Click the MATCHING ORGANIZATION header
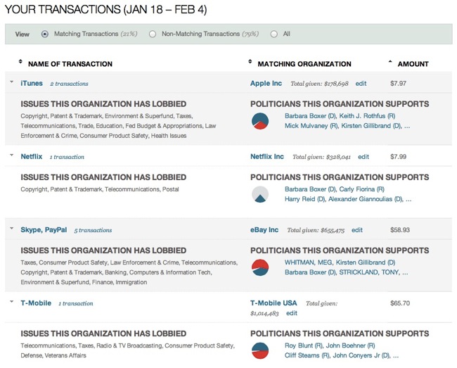The image size is (457, 368). coord(304,64)
